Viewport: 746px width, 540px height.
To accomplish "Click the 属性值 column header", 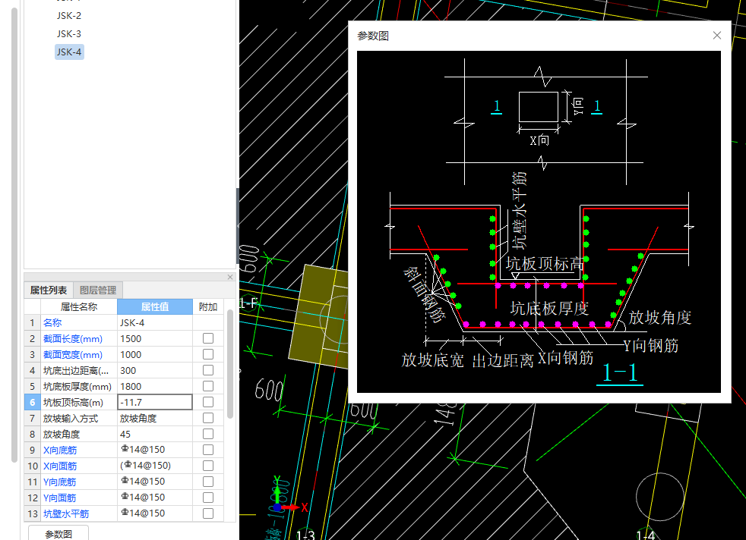I will click(x=155, y=307).
